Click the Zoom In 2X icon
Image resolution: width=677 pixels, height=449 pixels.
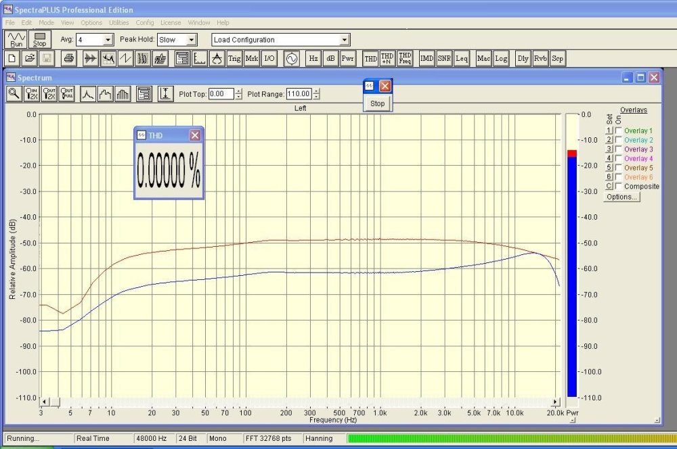point(31,94)
